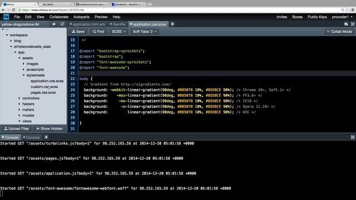The image size is (356, 200).
Task: Expand the blog folder
Action: [x=11, y=41]
